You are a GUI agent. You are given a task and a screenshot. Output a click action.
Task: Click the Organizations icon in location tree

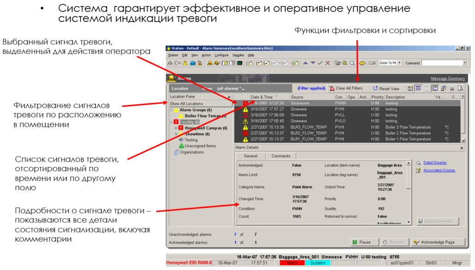pos(176,152)
